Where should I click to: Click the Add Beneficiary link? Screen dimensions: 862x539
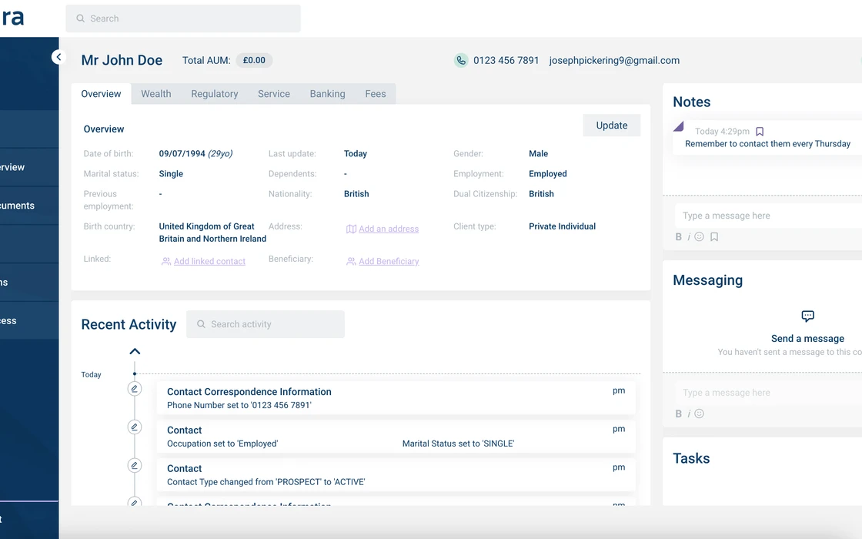[x=389, y=261]
